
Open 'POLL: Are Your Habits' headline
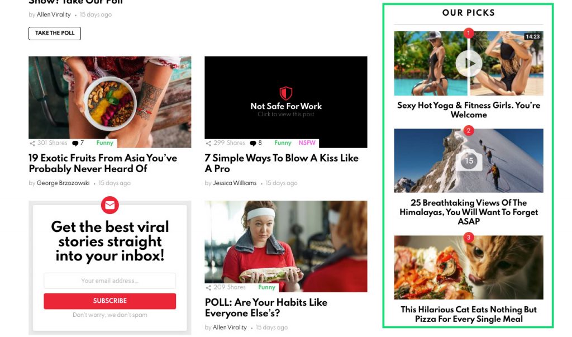tap(266, 307)
